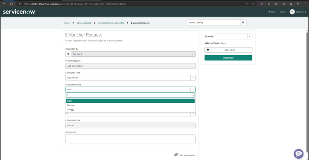Click the purple feather extension icon

click(262, 4)
